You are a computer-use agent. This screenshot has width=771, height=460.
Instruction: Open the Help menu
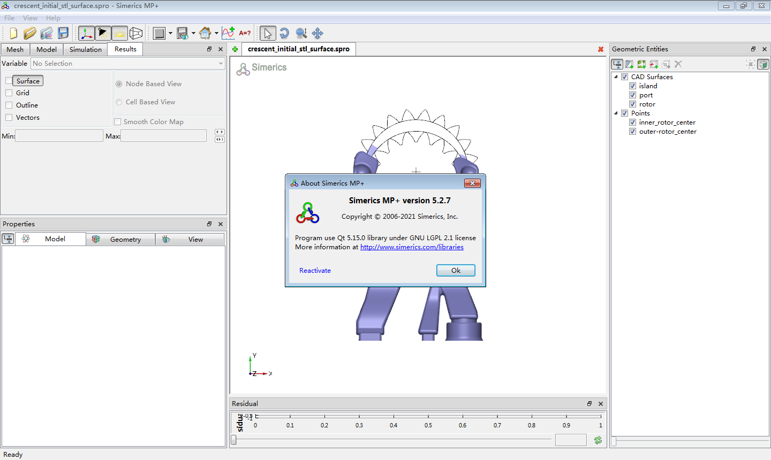(x=53, y=18)
